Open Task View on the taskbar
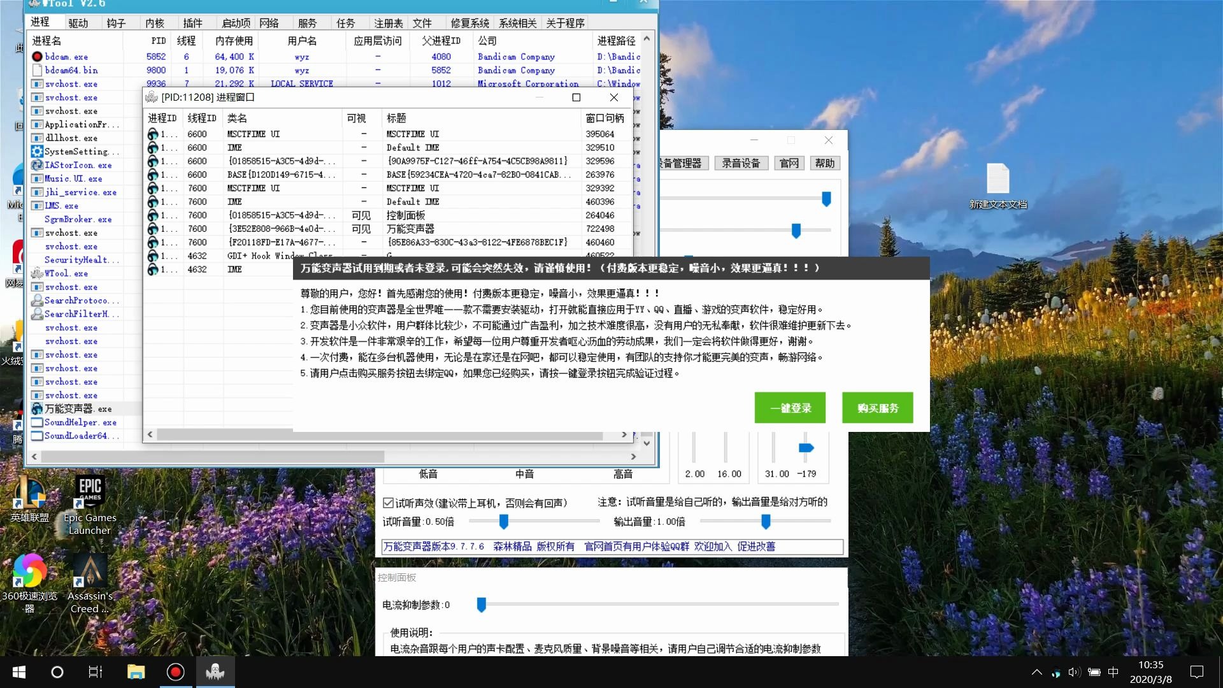Image resolution: width=1223 pixels, height=688 pixels. coord(96,672)
